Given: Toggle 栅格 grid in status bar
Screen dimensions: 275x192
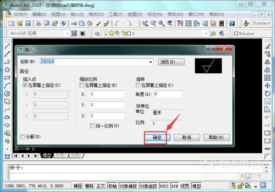Looking at the screenshot, I should 89,186.
